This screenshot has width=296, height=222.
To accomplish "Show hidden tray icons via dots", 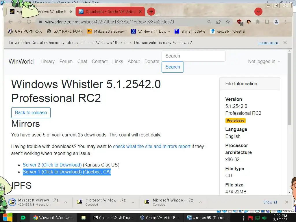I will (243, 218).
